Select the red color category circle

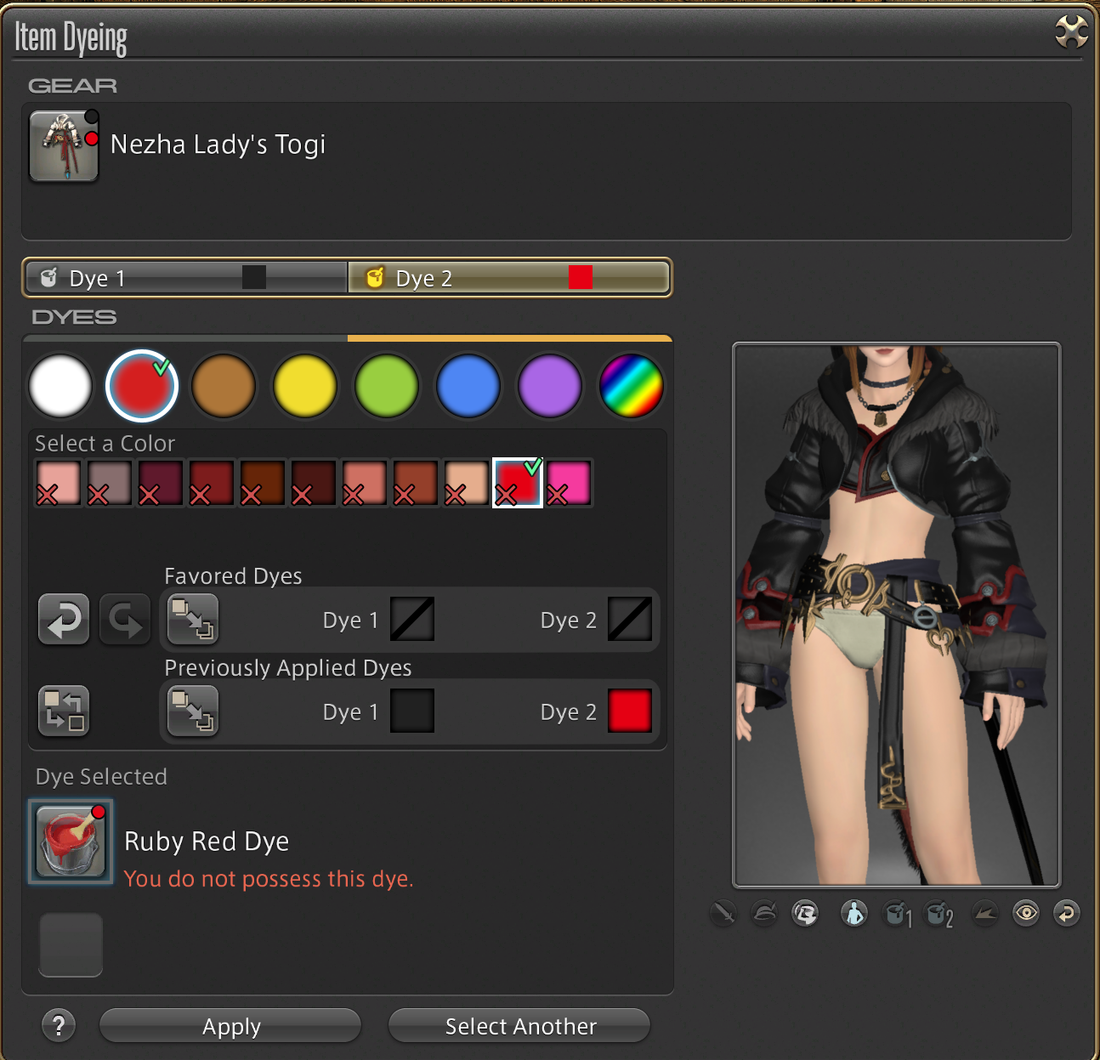coord(141,386)
